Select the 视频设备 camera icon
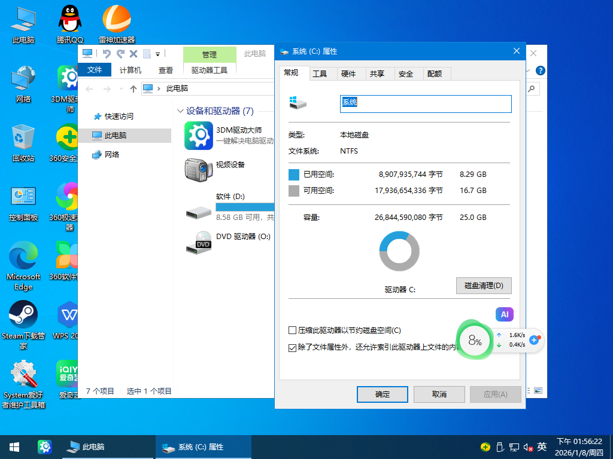This screenshot has width=613, height=459. 198,170
